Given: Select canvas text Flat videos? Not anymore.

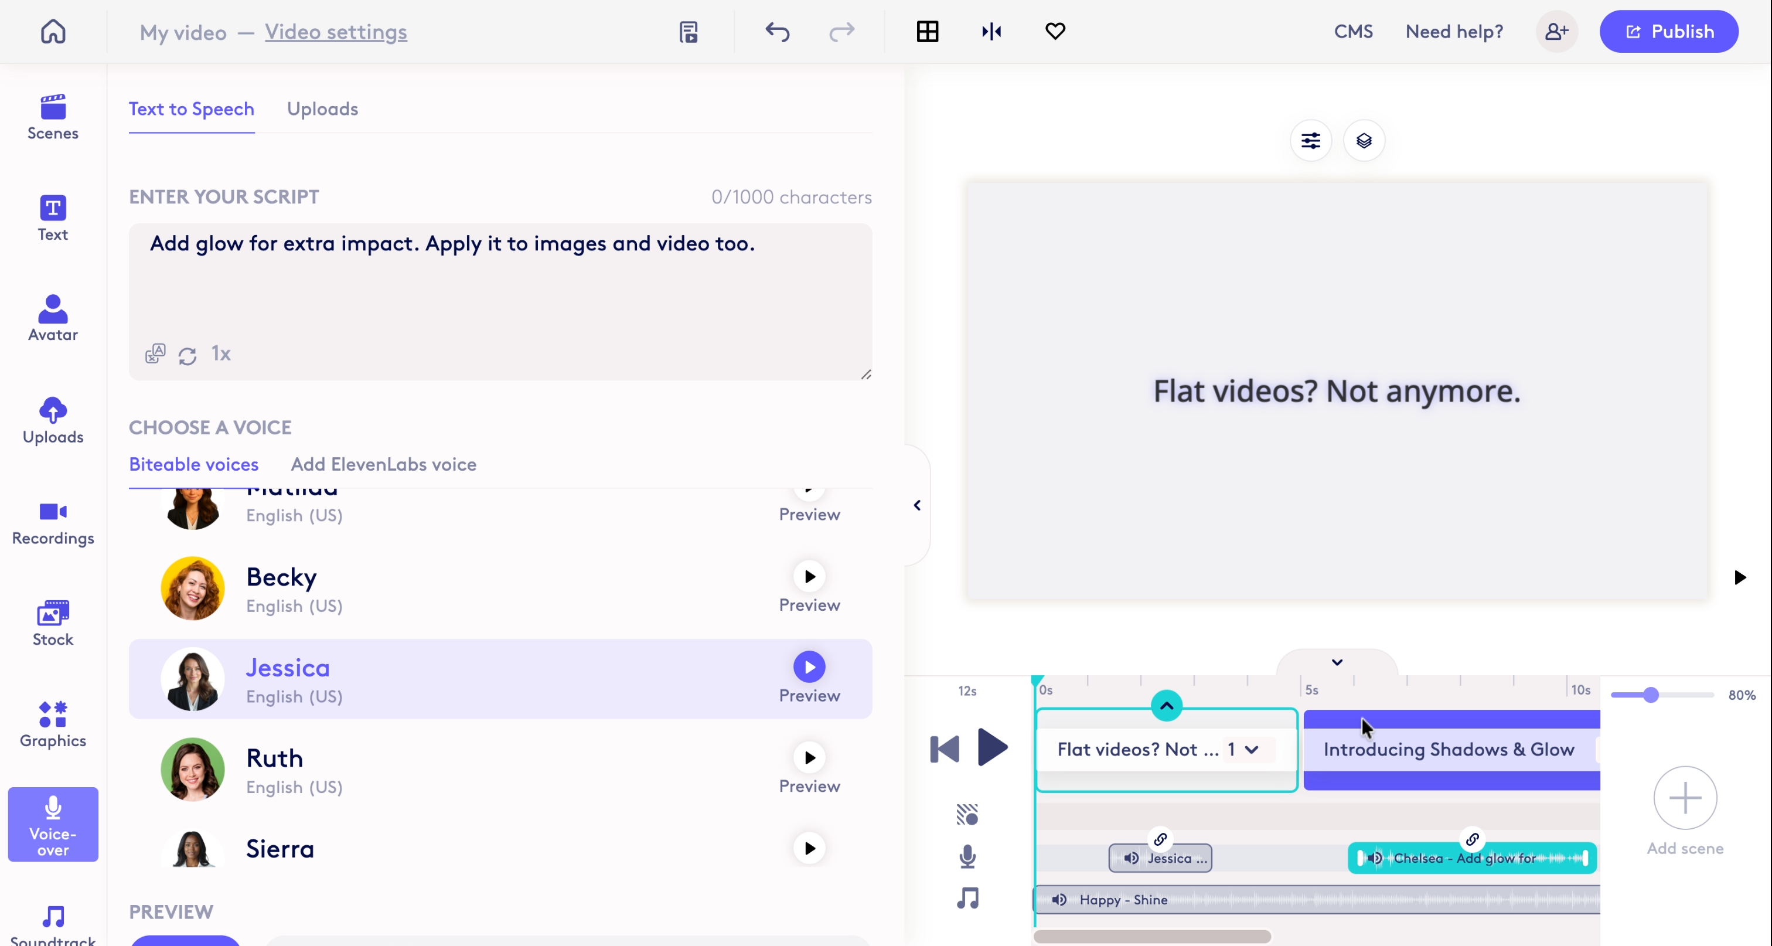Looking at the screenshot, I should pyautogui.click(x=1337, y=391).
